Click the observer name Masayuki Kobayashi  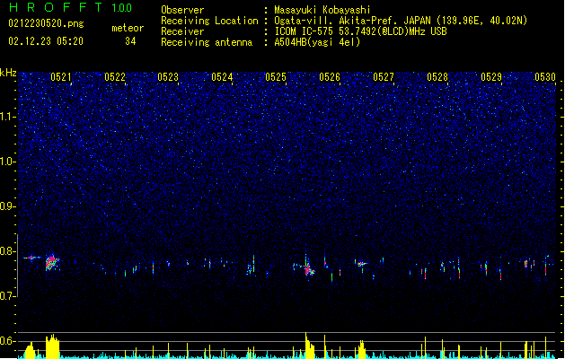coord(322,10)
